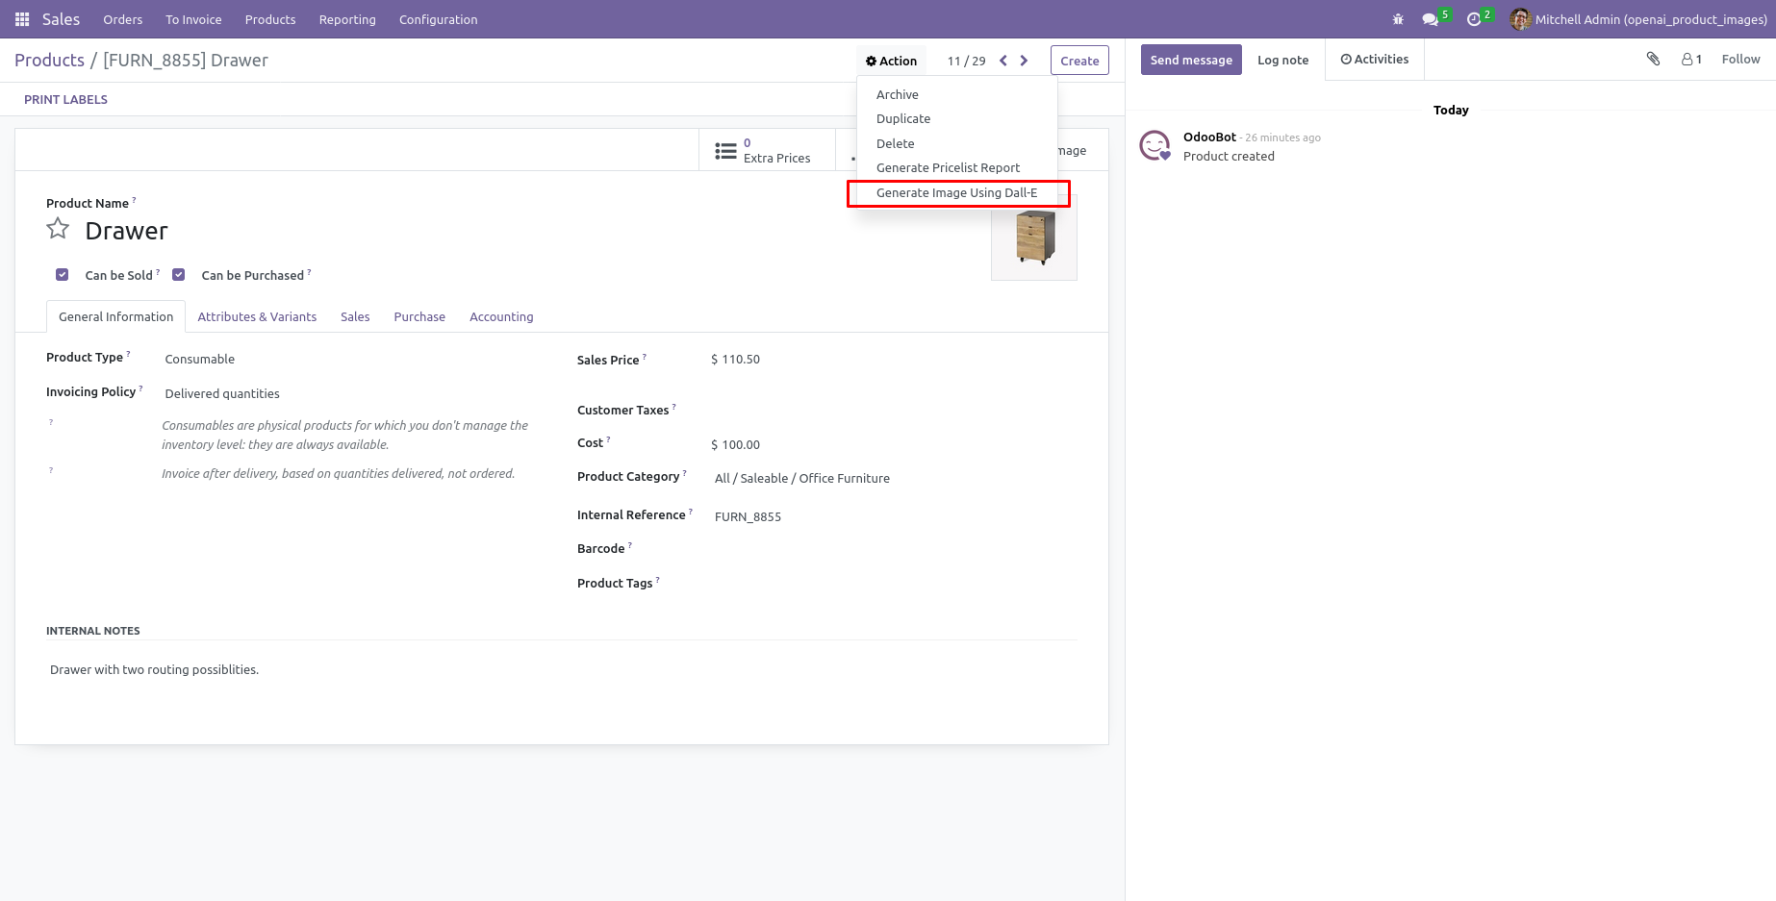
Task: Open Extra Prices list icon
Action: coord(725,151)
